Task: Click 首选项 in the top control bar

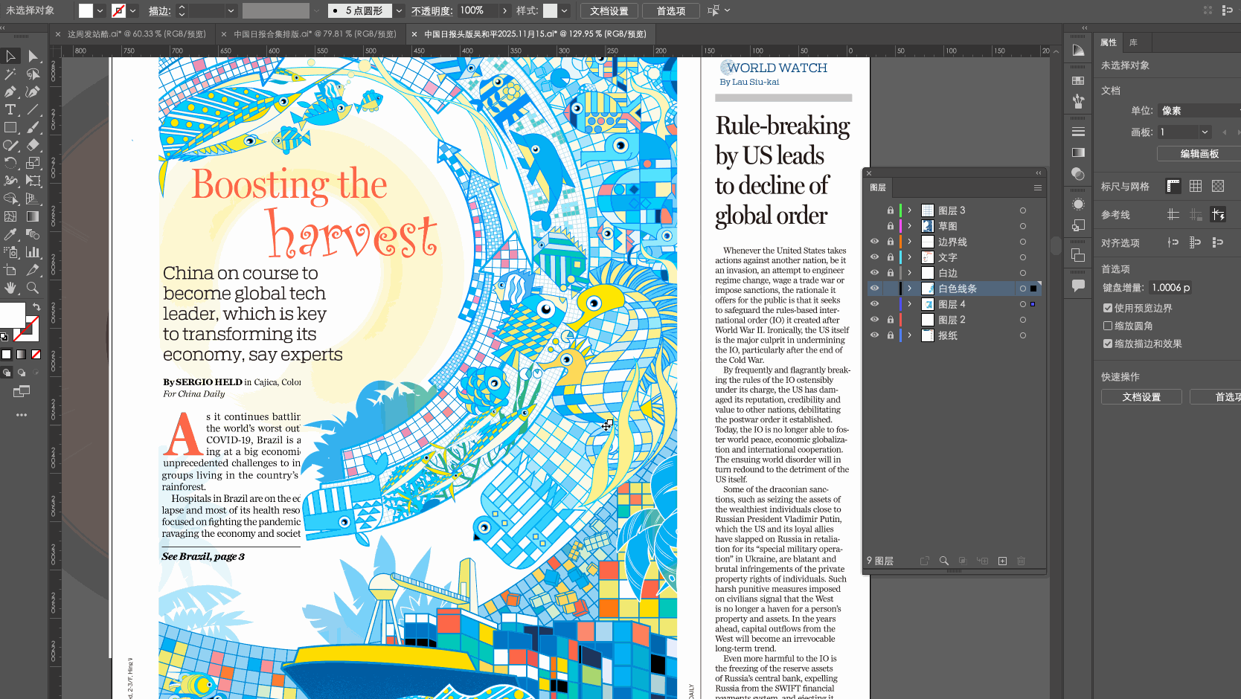Action: 670,10
